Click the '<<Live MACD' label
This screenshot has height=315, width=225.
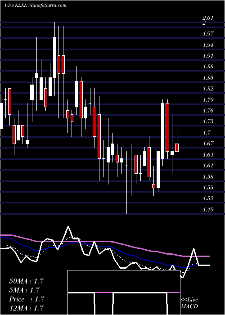189,303
